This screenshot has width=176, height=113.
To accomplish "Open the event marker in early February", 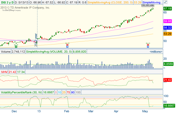I will pos(67,44).
